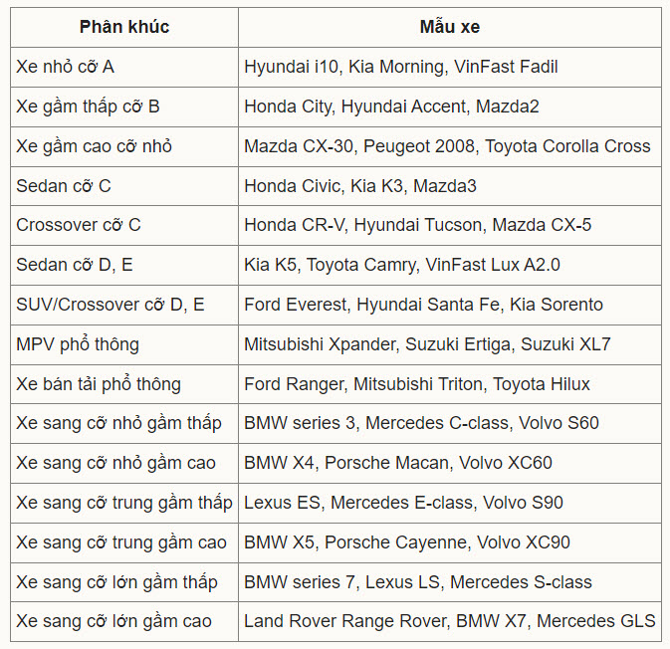The image size is (670, 649).
Task: Select the "Xe nhỏ cỡ A" cell
Action: click(x=66, y=67)
